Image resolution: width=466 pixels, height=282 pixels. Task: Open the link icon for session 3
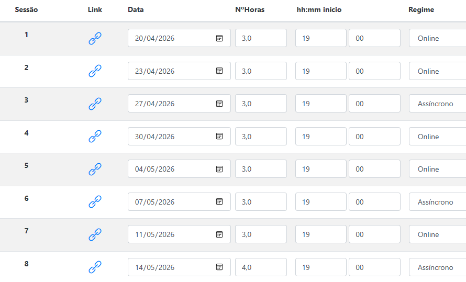(x=95, y=104)
